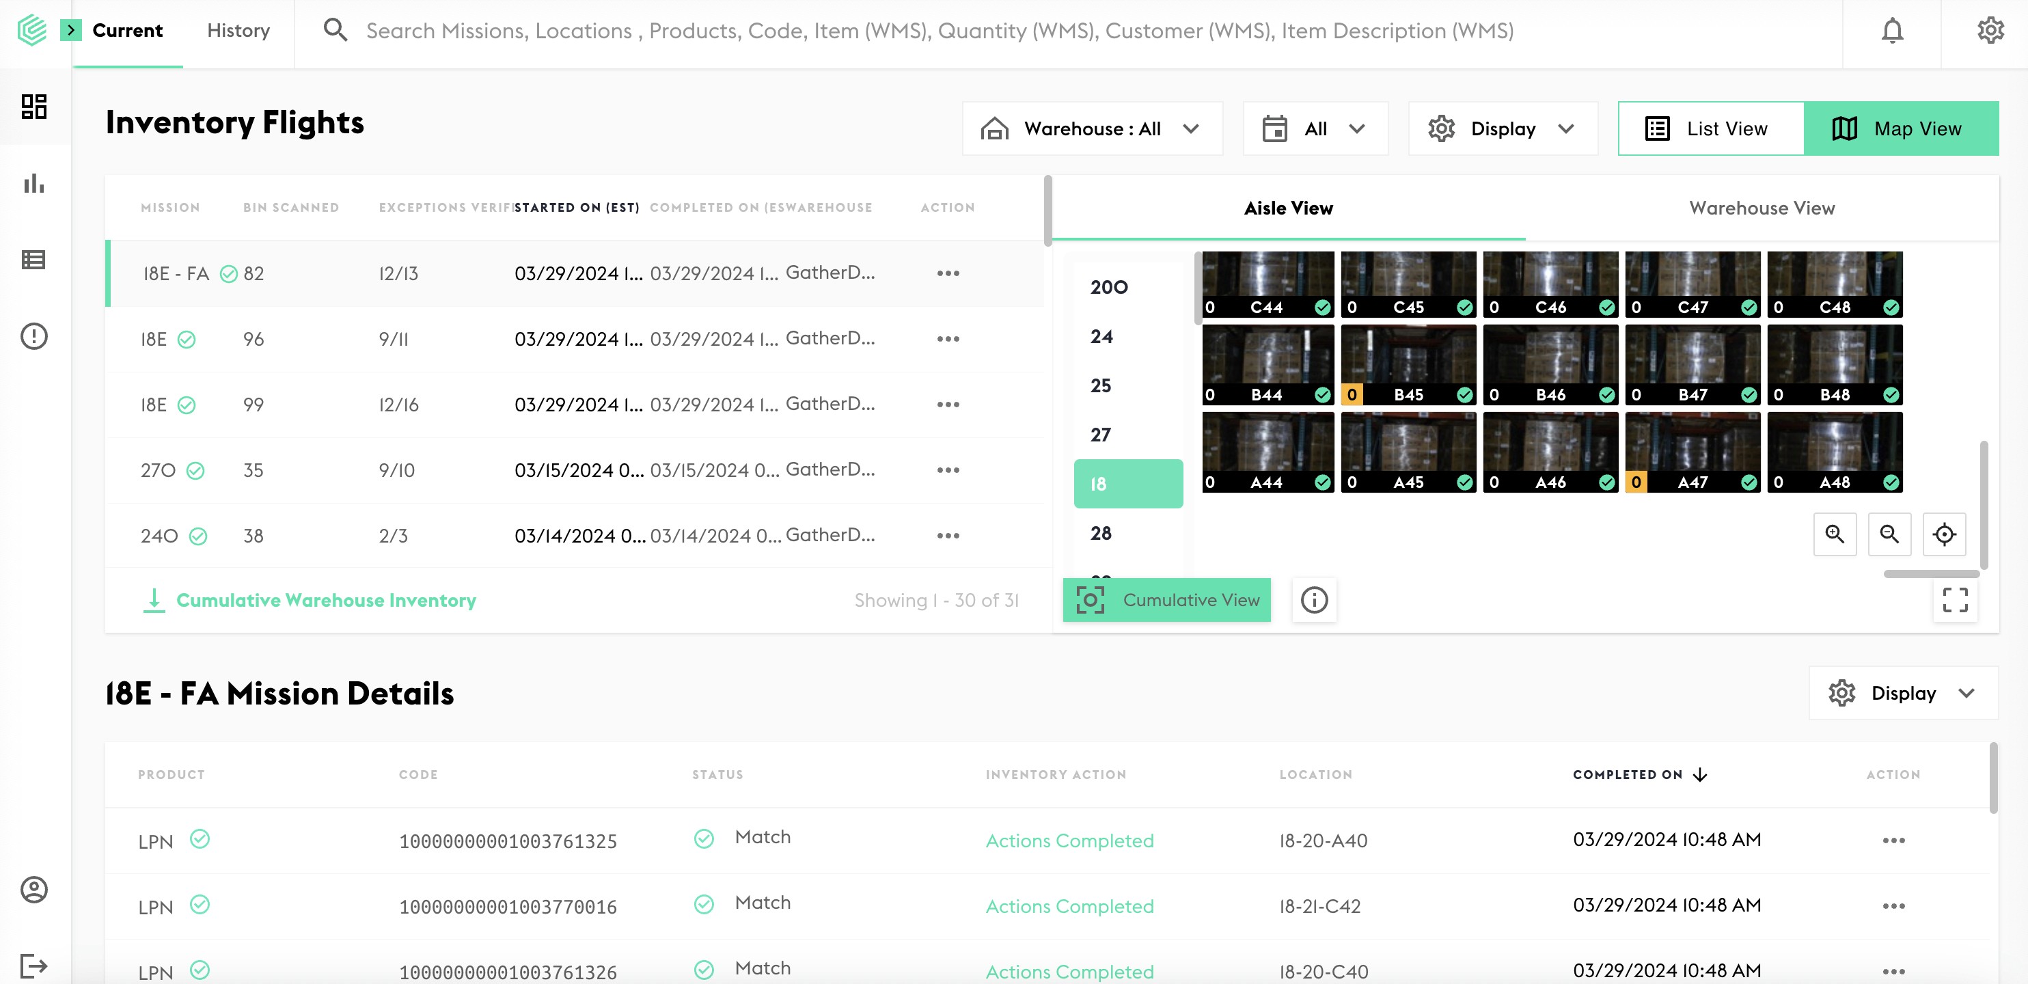
Task: Select aisle 27 in aisle list
Action: (1127, 435)
